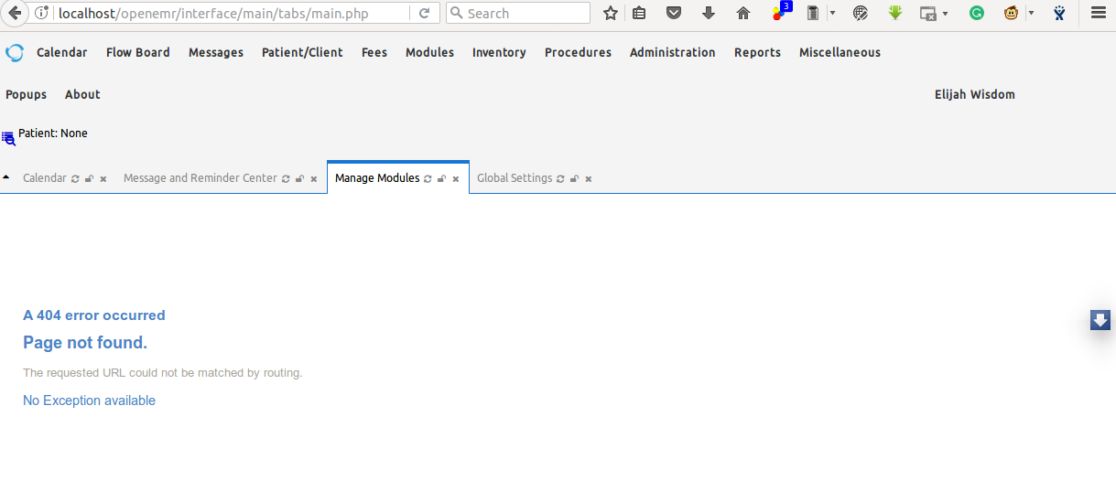This screenshot has width=1116, height=502.
Task: Toggle lock on the Global Settings tab
Action: point(574,179)
